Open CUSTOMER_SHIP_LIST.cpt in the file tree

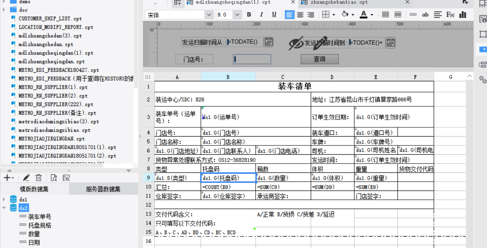[x=50, y=18]
